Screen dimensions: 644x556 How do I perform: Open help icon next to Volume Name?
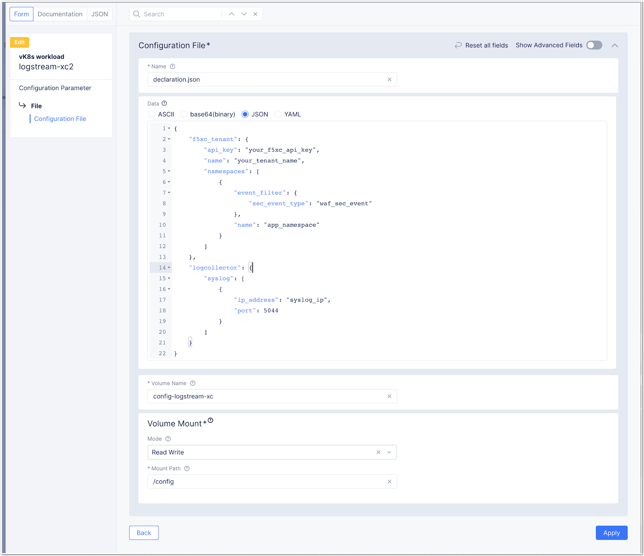pyautogui.click(x=192, y=383)
